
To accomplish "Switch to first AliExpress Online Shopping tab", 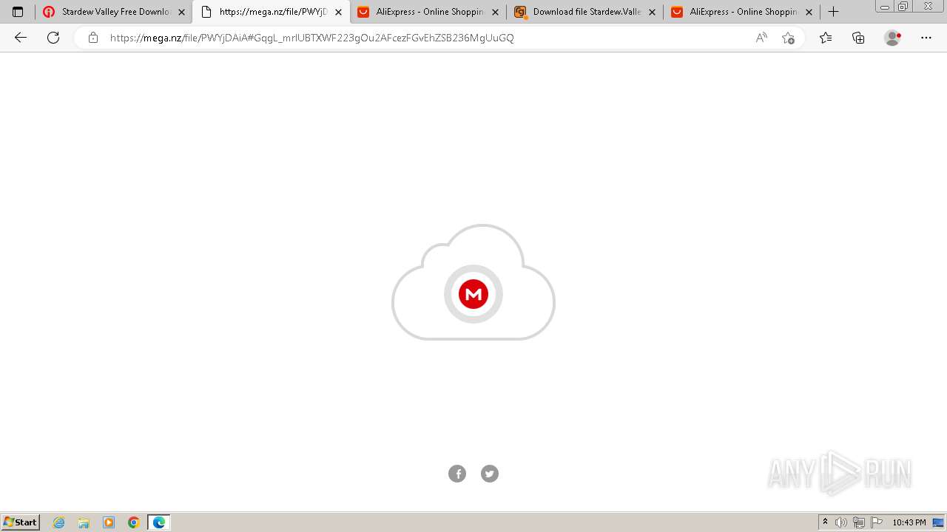I will (428, 12).
